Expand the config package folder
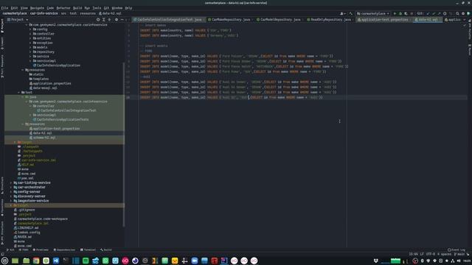The height and width of the screenshot is (265, 472). pos(30,29)
